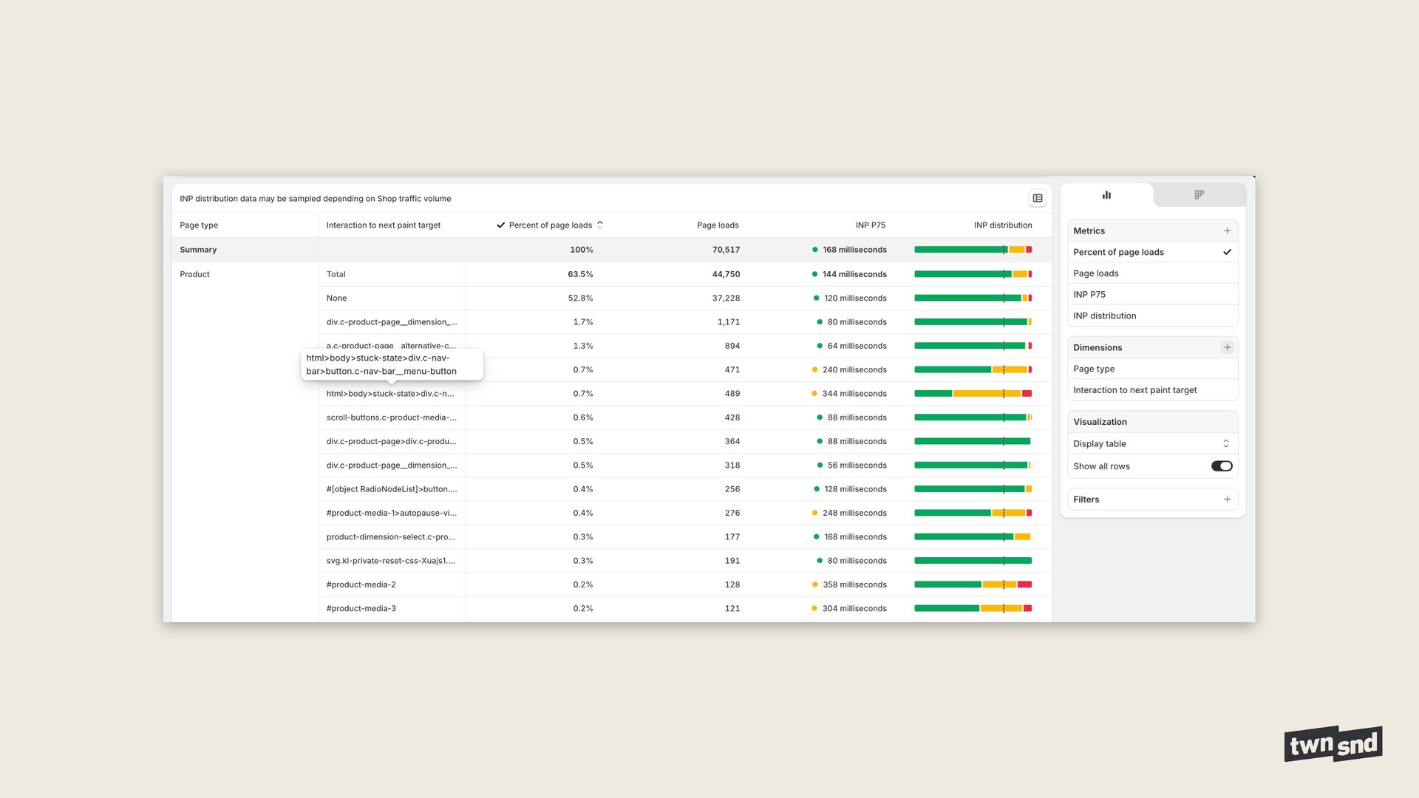Click the green status dot at 168 milliseconds Summary
1419x798 pixels.
pos(815,250)
